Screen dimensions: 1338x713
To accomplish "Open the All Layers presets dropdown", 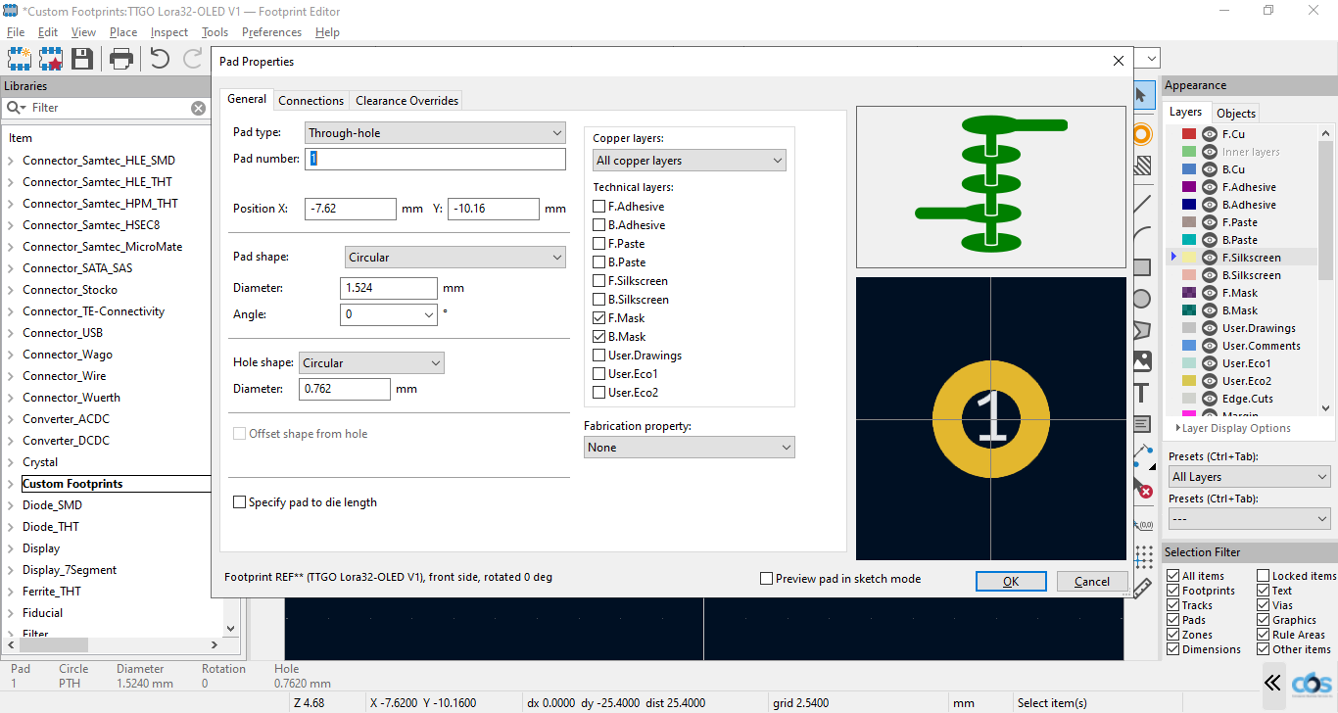I will [1250, 477].
